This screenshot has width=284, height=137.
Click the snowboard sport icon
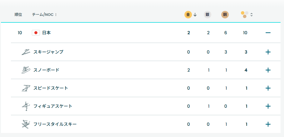click(26, 70)
